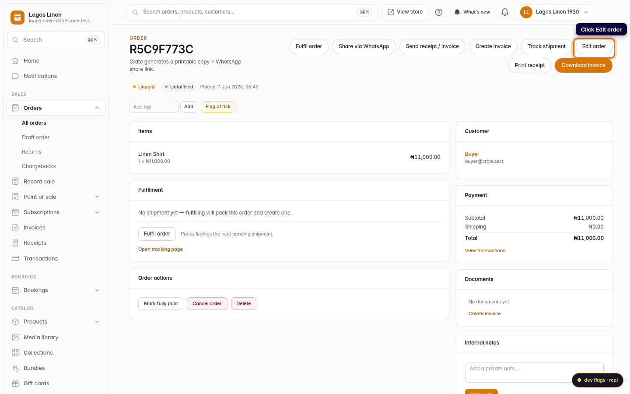630x394 pixels.
Task: Click the Invoices document icon
Action: [15, 228]
